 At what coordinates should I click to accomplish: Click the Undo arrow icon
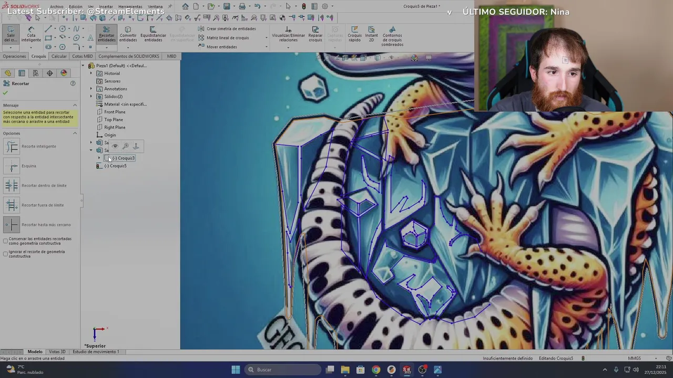click(x=257, y=6)
